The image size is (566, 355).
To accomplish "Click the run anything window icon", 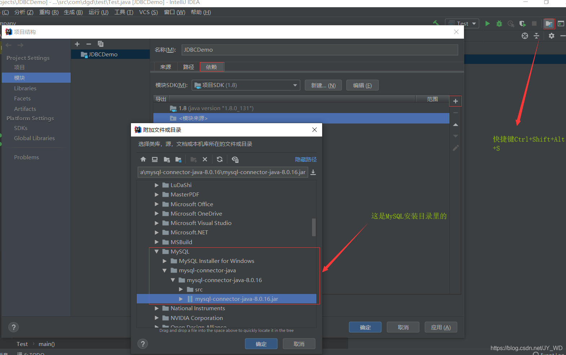I will [561, 23].
